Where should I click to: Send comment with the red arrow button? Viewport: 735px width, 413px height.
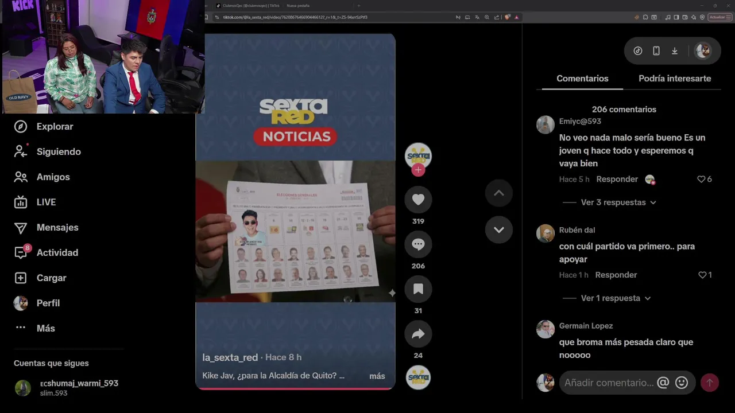pos(710,383)
